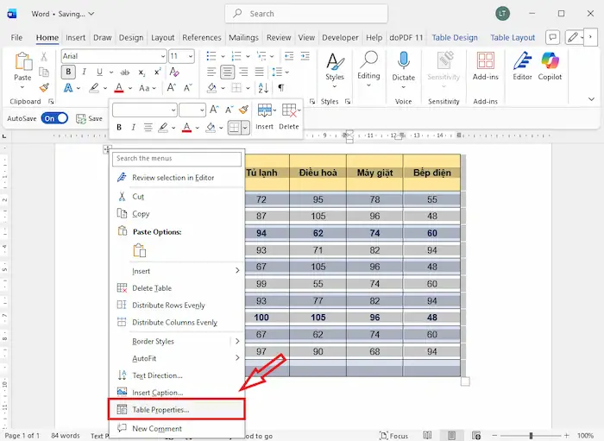Click Delete table icon in mini toolbar
604x441 pixels.
tap(289, 110)
